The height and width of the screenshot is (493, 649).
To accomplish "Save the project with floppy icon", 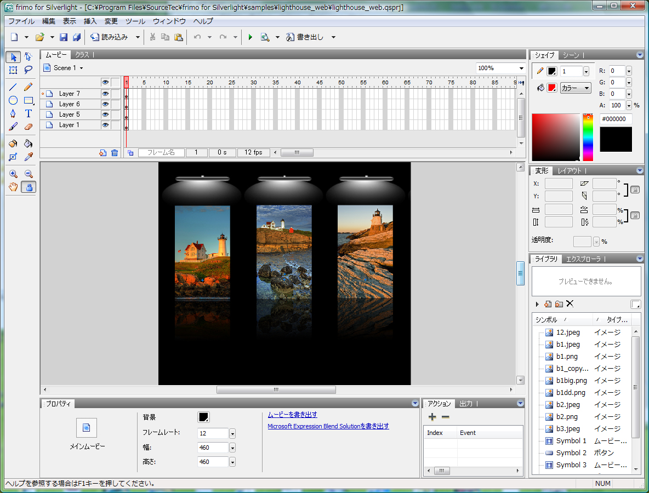I will [x=64, y=37].
